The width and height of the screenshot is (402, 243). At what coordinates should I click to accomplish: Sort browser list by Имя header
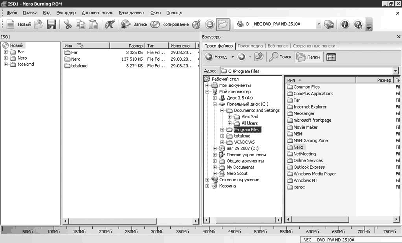coord(320,80)
